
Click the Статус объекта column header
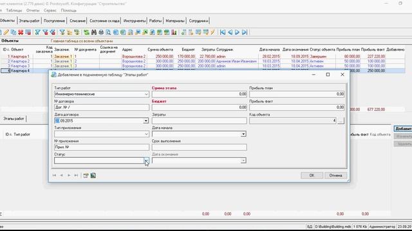pos(323,49)
